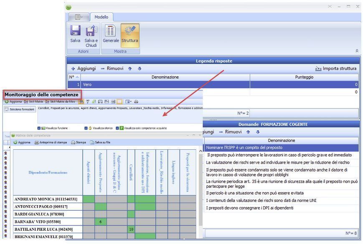Click the printer icon in Monitoraggio toolbar

(136, 101)
